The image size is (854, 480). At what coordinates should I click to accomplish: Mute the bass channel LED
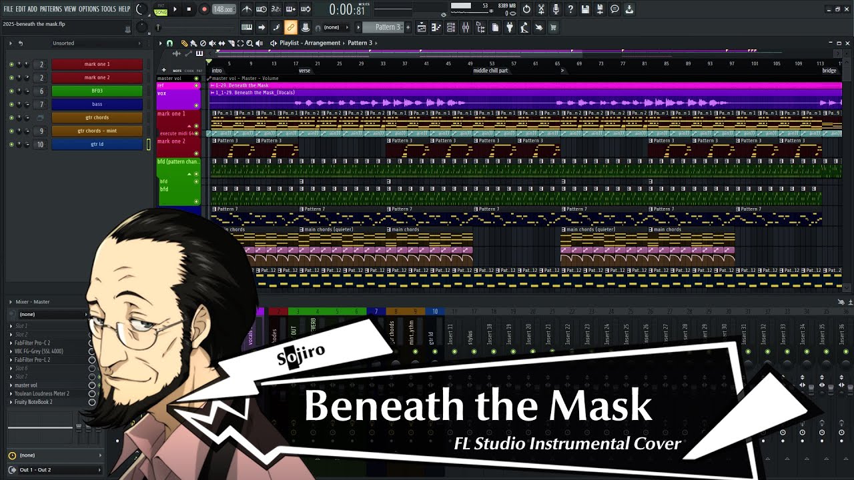[x=11, y=104]
